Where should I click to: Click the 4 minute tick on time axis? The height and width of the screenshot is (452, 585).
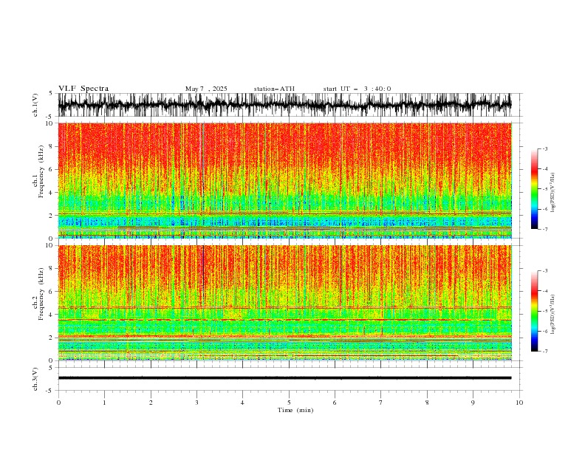243,403
